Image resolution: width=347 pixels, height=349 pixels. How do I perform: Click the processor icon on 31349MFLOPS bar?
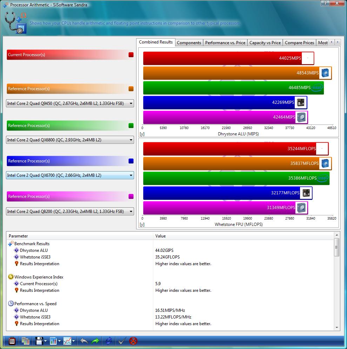[x=301, y=208]
